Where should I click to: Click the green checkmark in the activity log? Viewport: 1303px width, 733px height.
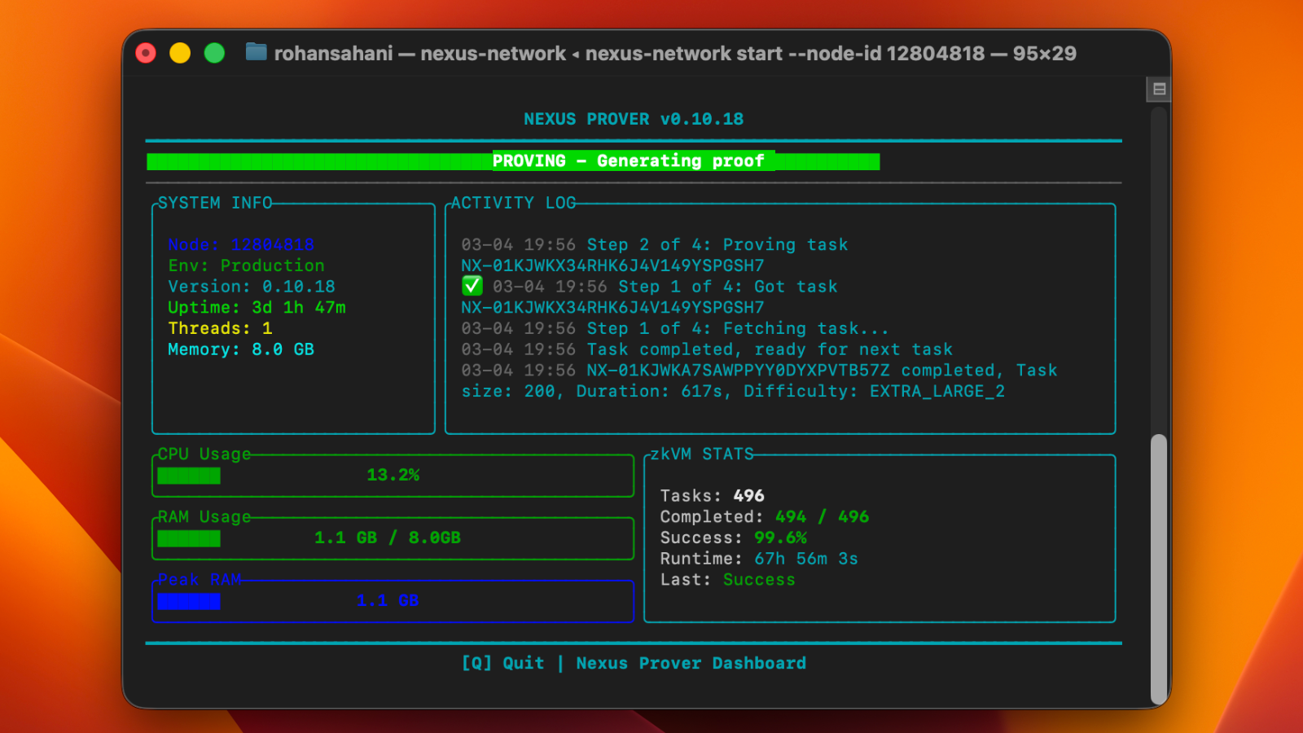tap(472, 286)
